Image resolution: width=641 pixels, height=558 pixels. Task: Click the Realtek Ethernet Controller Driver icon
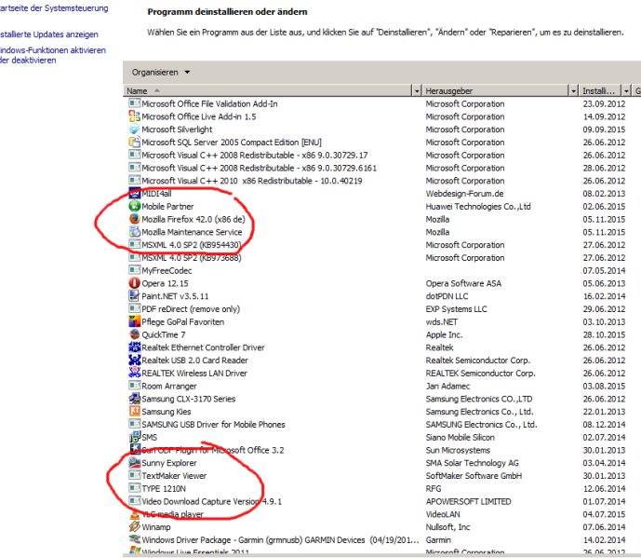point(135,347)
